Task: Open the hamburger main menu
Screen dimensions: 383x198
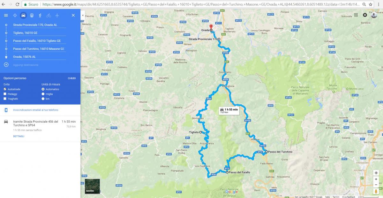Action: point(6,15)
